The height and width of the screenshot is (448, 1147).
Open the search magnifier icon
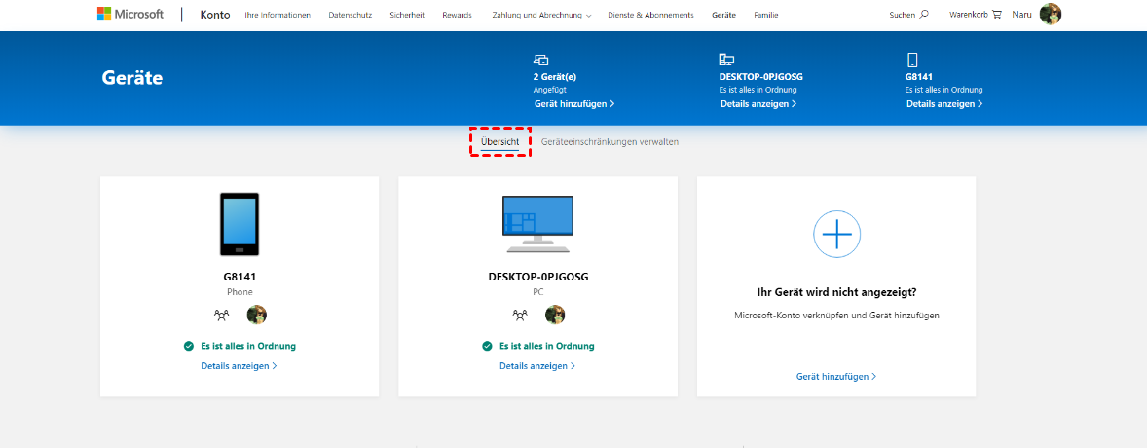pyautogui.click(x=924, y=15)
